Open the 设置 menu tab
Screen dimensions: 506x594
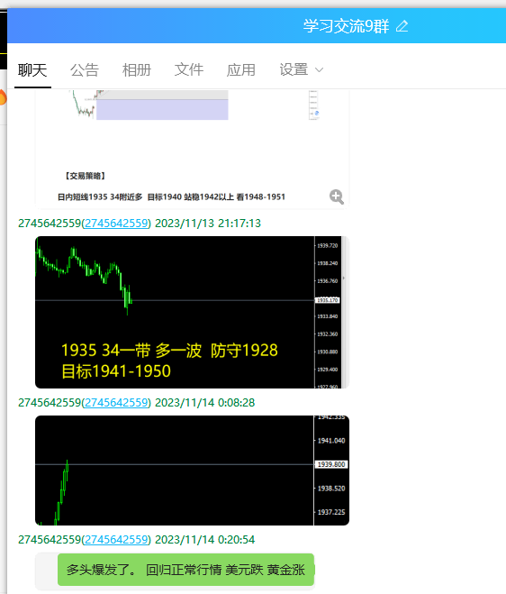click(x=294, y=69)
